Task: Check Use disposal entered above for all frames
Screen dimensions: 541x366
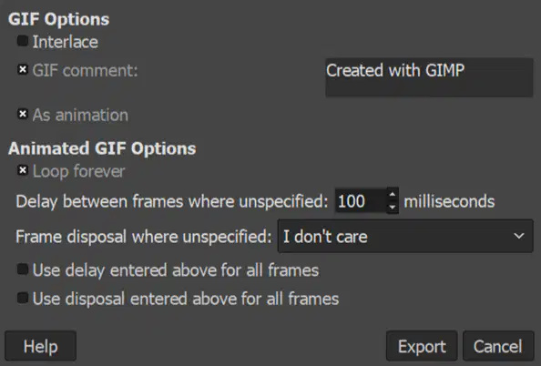Action: [23, 298]
